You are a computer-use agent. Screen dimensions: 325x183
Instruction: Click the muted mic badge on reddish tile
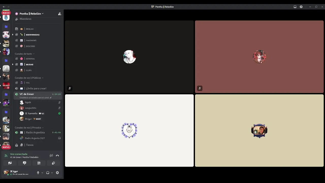pyautogui.click(x=200, y=88)
